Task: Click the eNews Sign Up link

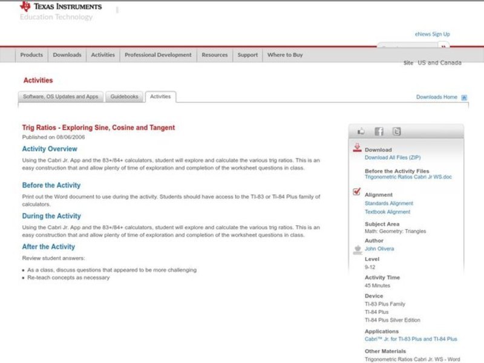Action: pyautogui.click(x=432, y=34)
